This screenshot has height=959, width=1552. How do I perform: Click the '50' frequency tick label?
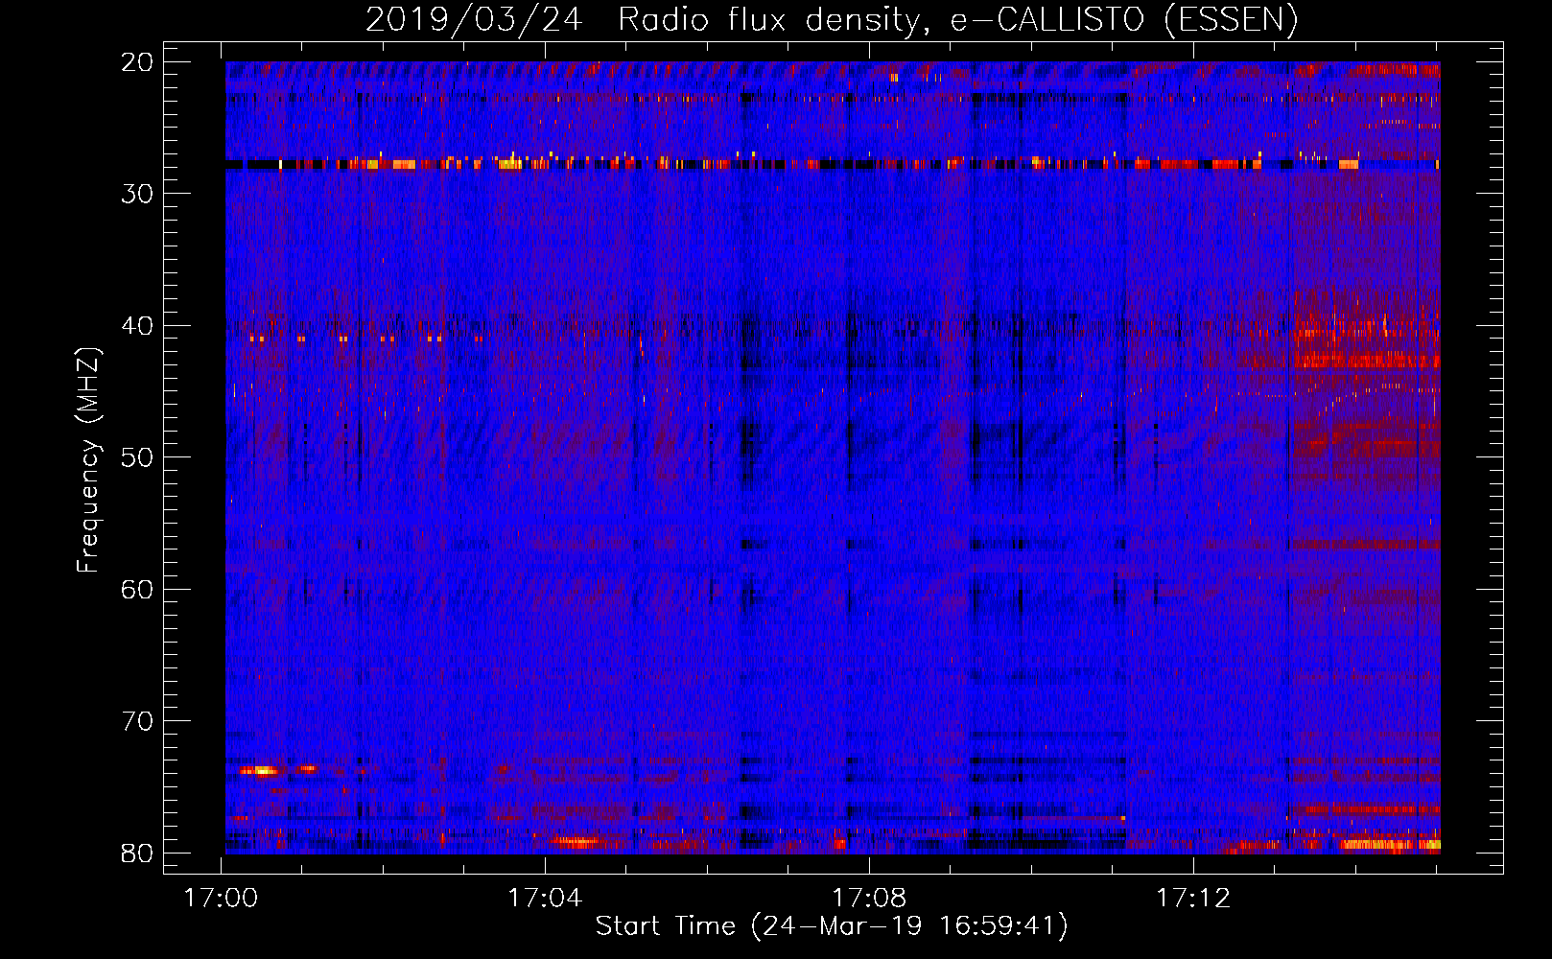[x=138, y=457]
